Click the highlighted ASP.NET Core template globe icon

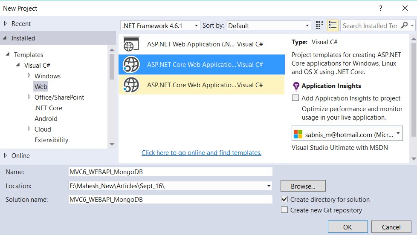131,65
